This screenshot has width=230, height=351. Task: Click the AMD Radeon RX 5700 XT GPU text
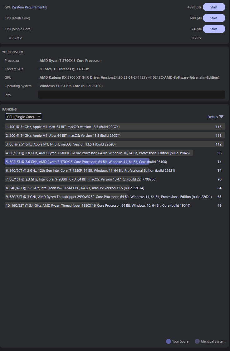tap(129, 77)
